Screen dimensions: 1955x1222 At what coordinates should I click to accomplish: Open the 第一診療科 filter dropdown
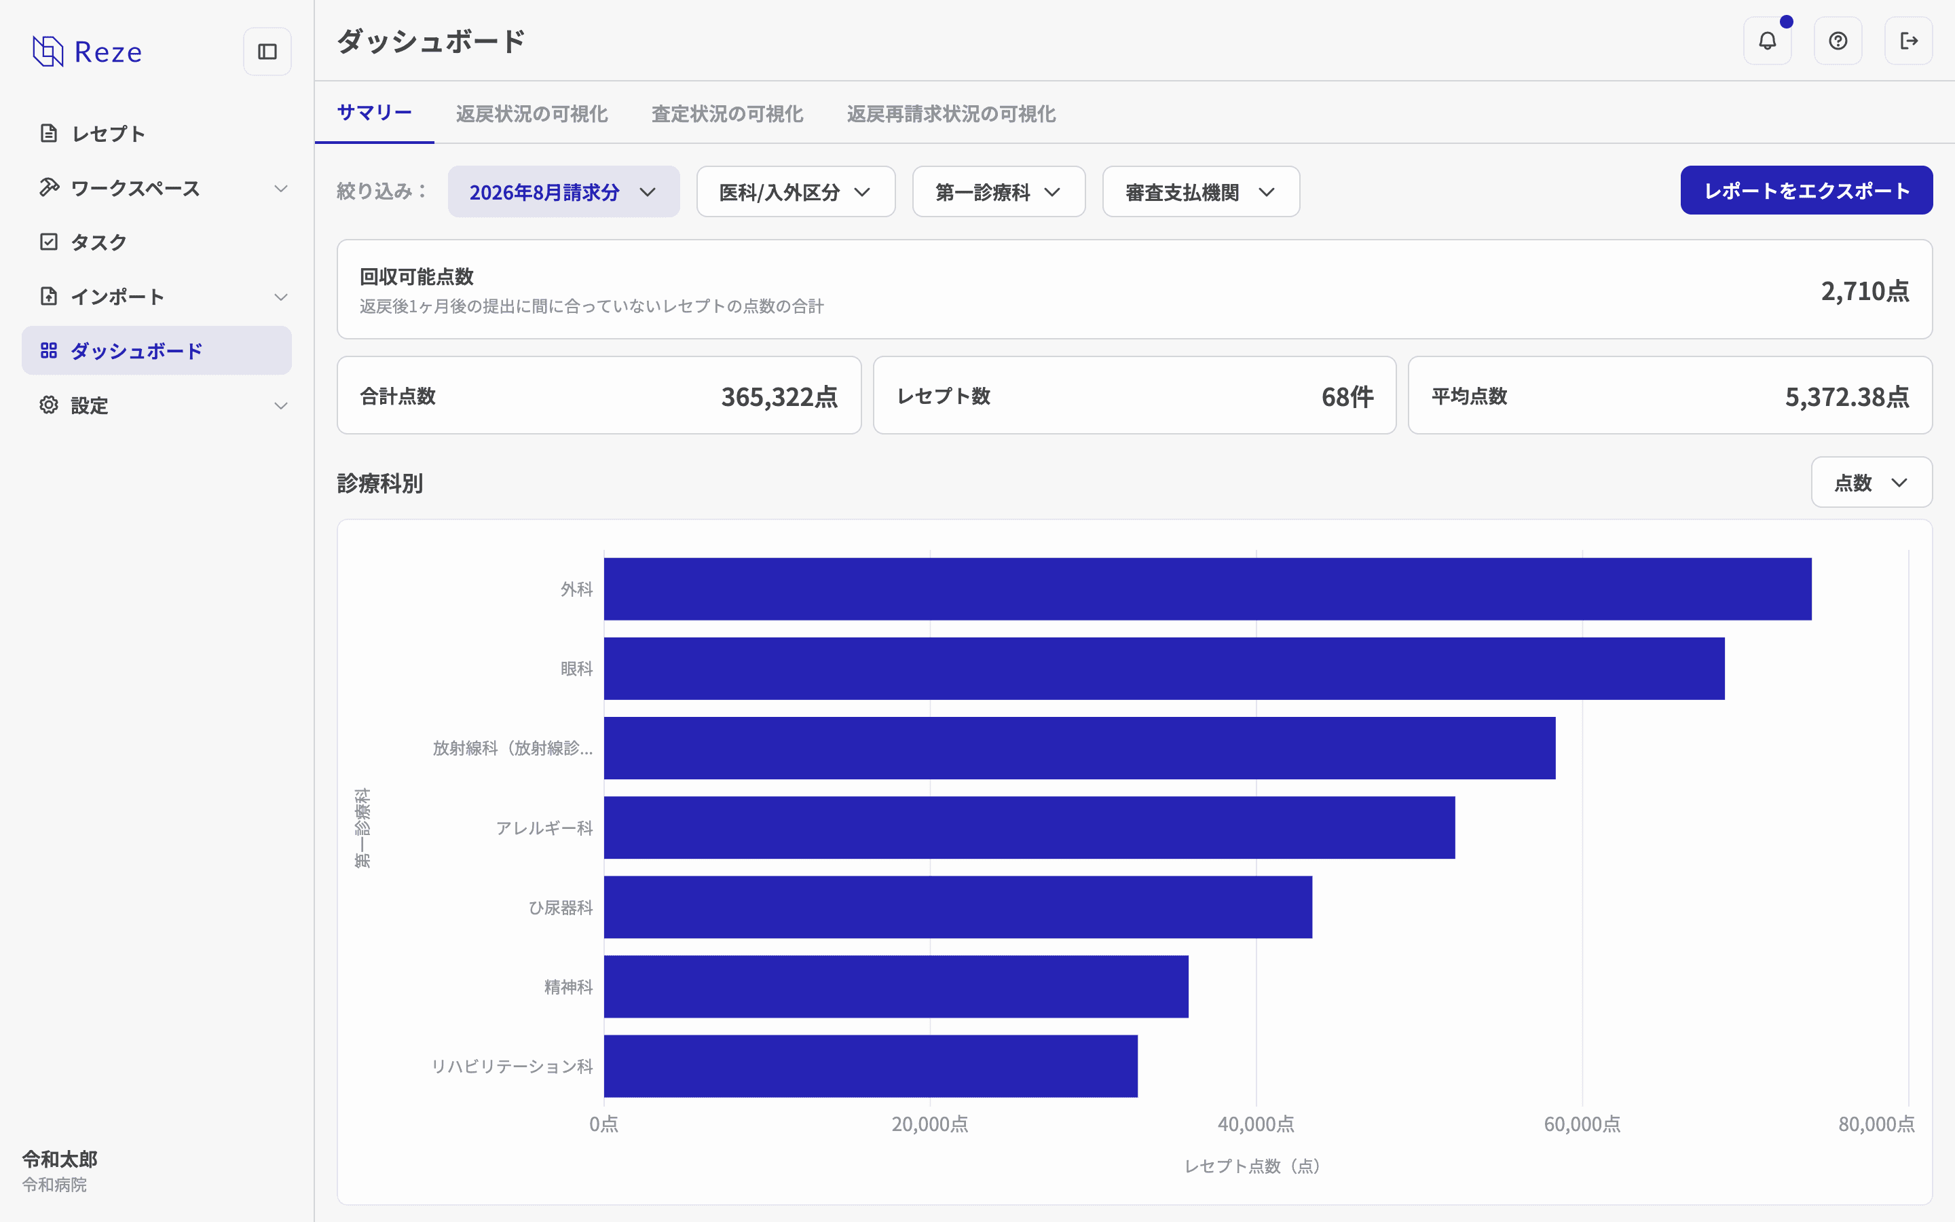(x=999, y=191)
